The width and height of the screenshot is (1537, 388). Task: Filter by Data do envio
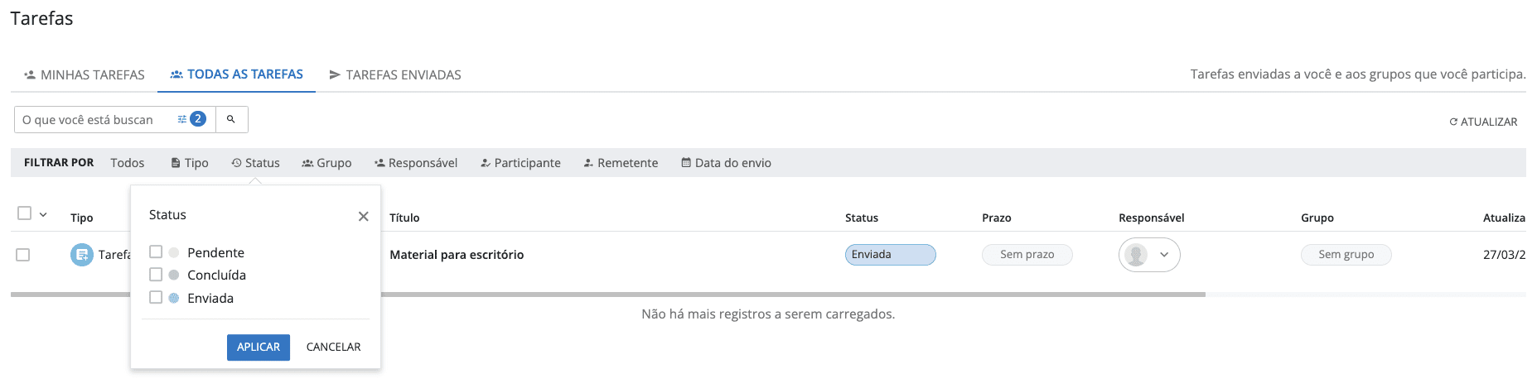(726, 163)
